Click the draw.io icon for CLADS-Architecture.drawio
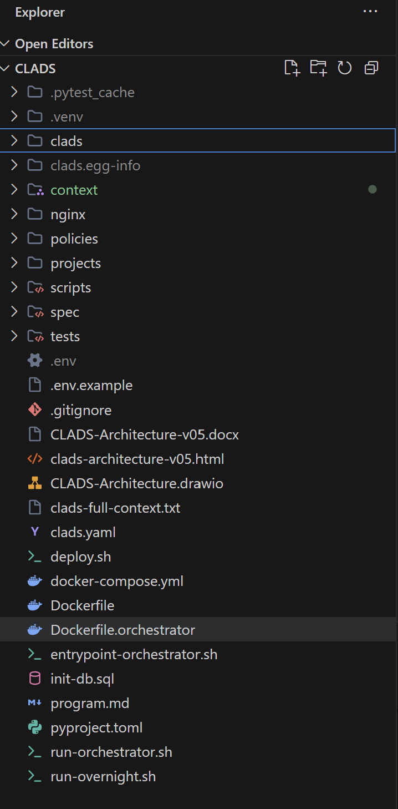 pyautogui.click(x=35, y=483)
